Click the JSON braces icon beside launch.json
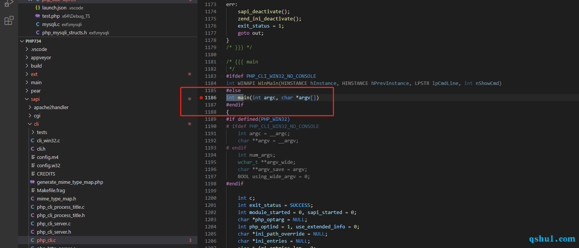 point(37,8)
